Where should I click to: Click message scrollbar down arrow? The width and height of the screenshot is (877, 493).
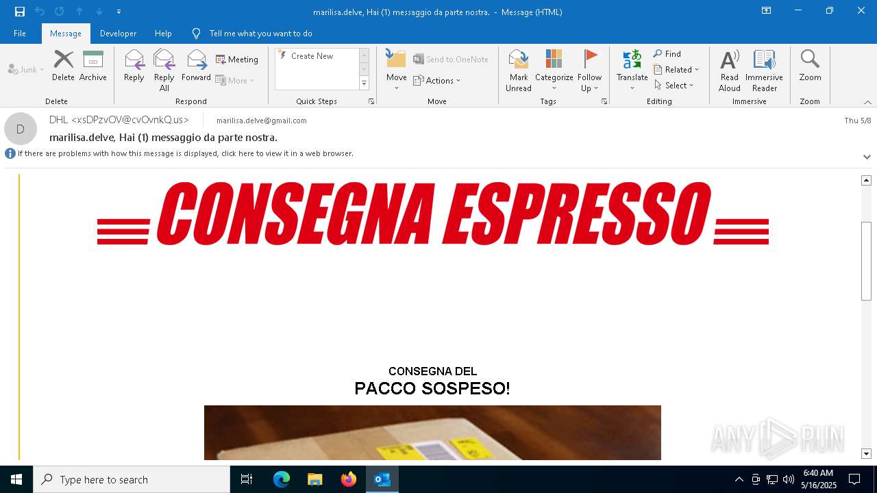[x=866, y=453]
